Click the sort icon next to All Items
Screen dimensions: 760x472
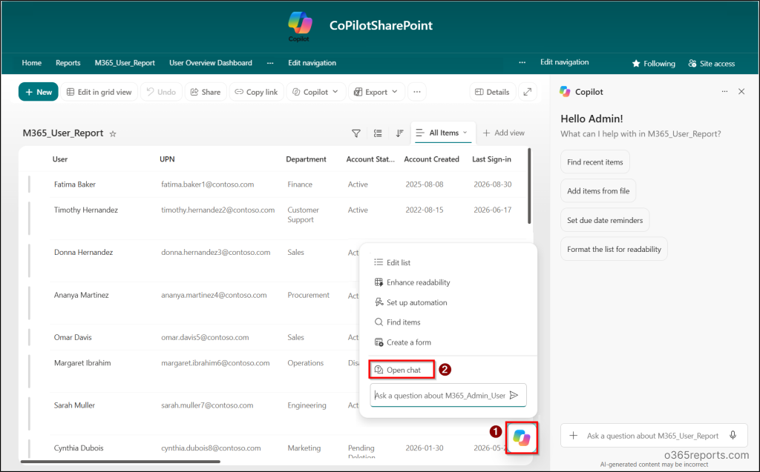pyautogui.click(x=399, y=133)
